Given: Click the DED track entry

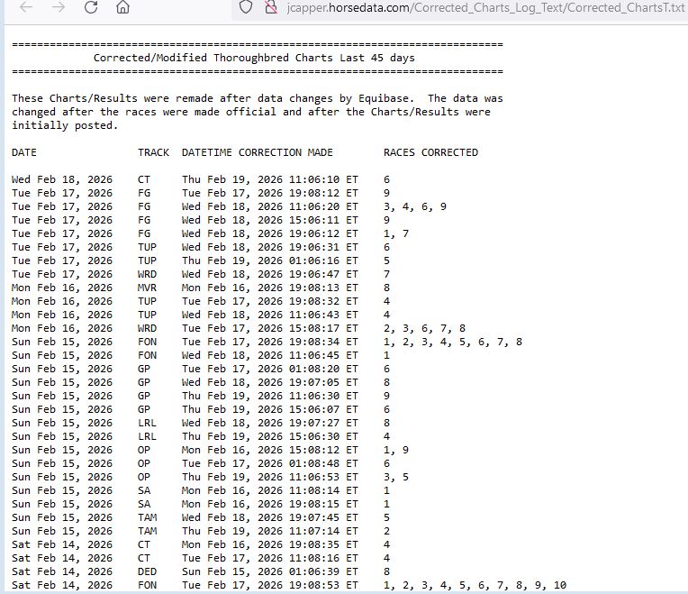Looking at the screenshot, I should (x=147, y=571).
